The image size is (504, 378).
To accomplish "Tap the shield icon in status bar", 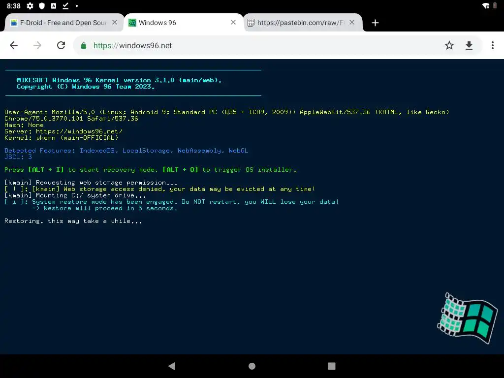I will point(42,6).
